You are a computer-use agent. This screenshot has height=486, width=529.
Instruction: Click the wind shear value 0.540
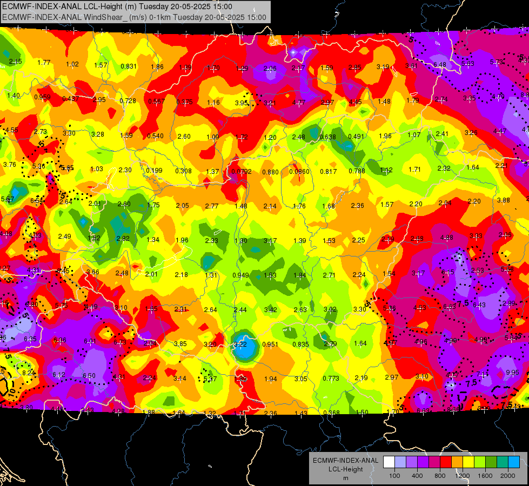[155, 136]
